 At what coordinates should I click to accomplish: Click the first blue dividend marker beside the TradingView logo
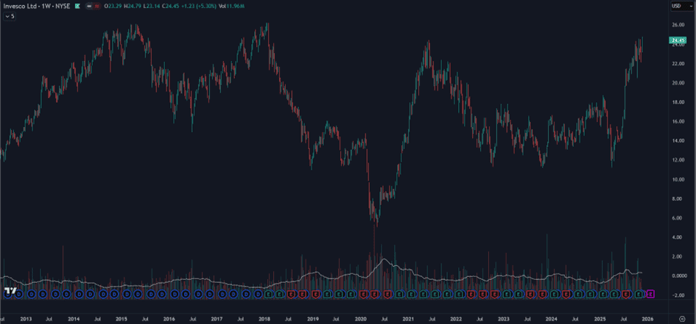tap(19, 294)
